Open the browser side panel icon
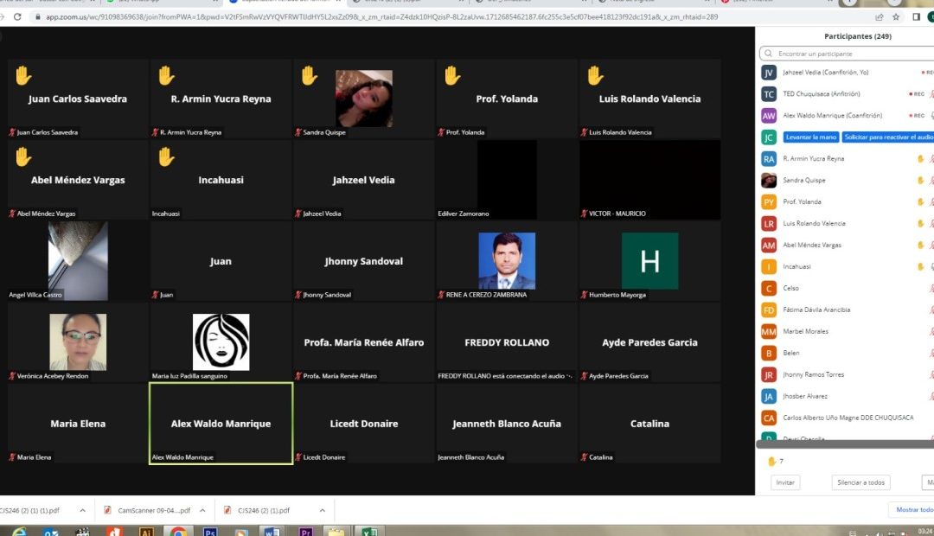934x536 pixels. 916,16
